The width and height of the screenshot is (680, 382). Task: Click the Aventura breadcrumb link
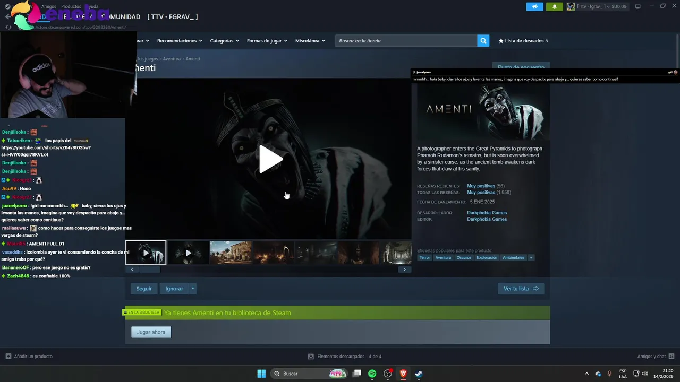(x=172, y=59)
